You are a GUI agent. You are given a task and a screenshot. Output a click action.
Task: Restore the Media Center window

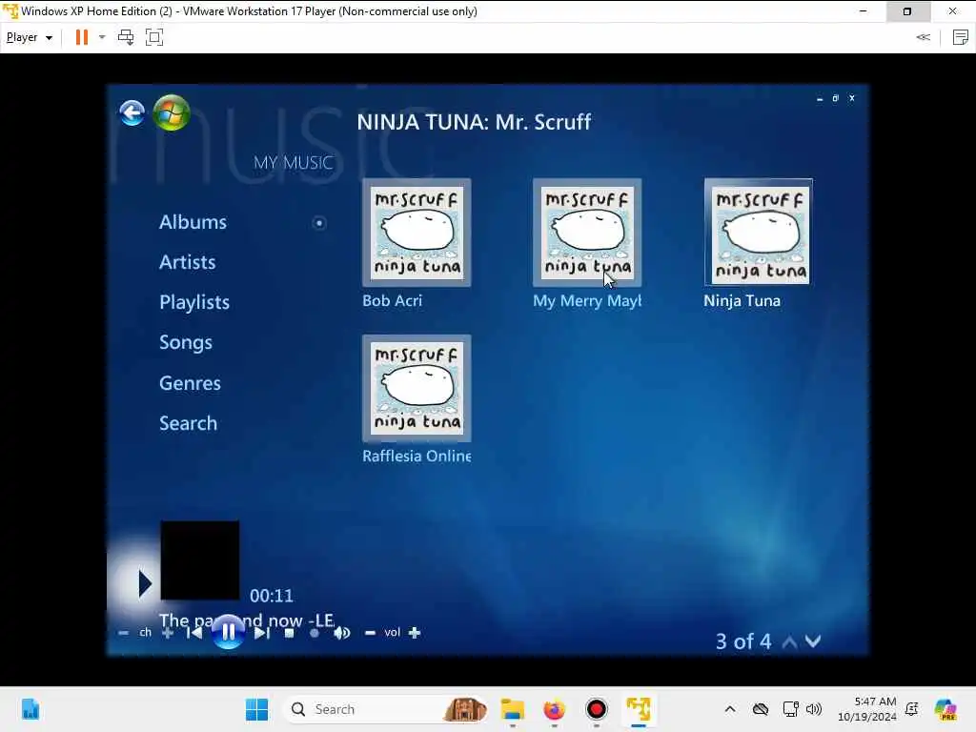[x=835, y=98]
